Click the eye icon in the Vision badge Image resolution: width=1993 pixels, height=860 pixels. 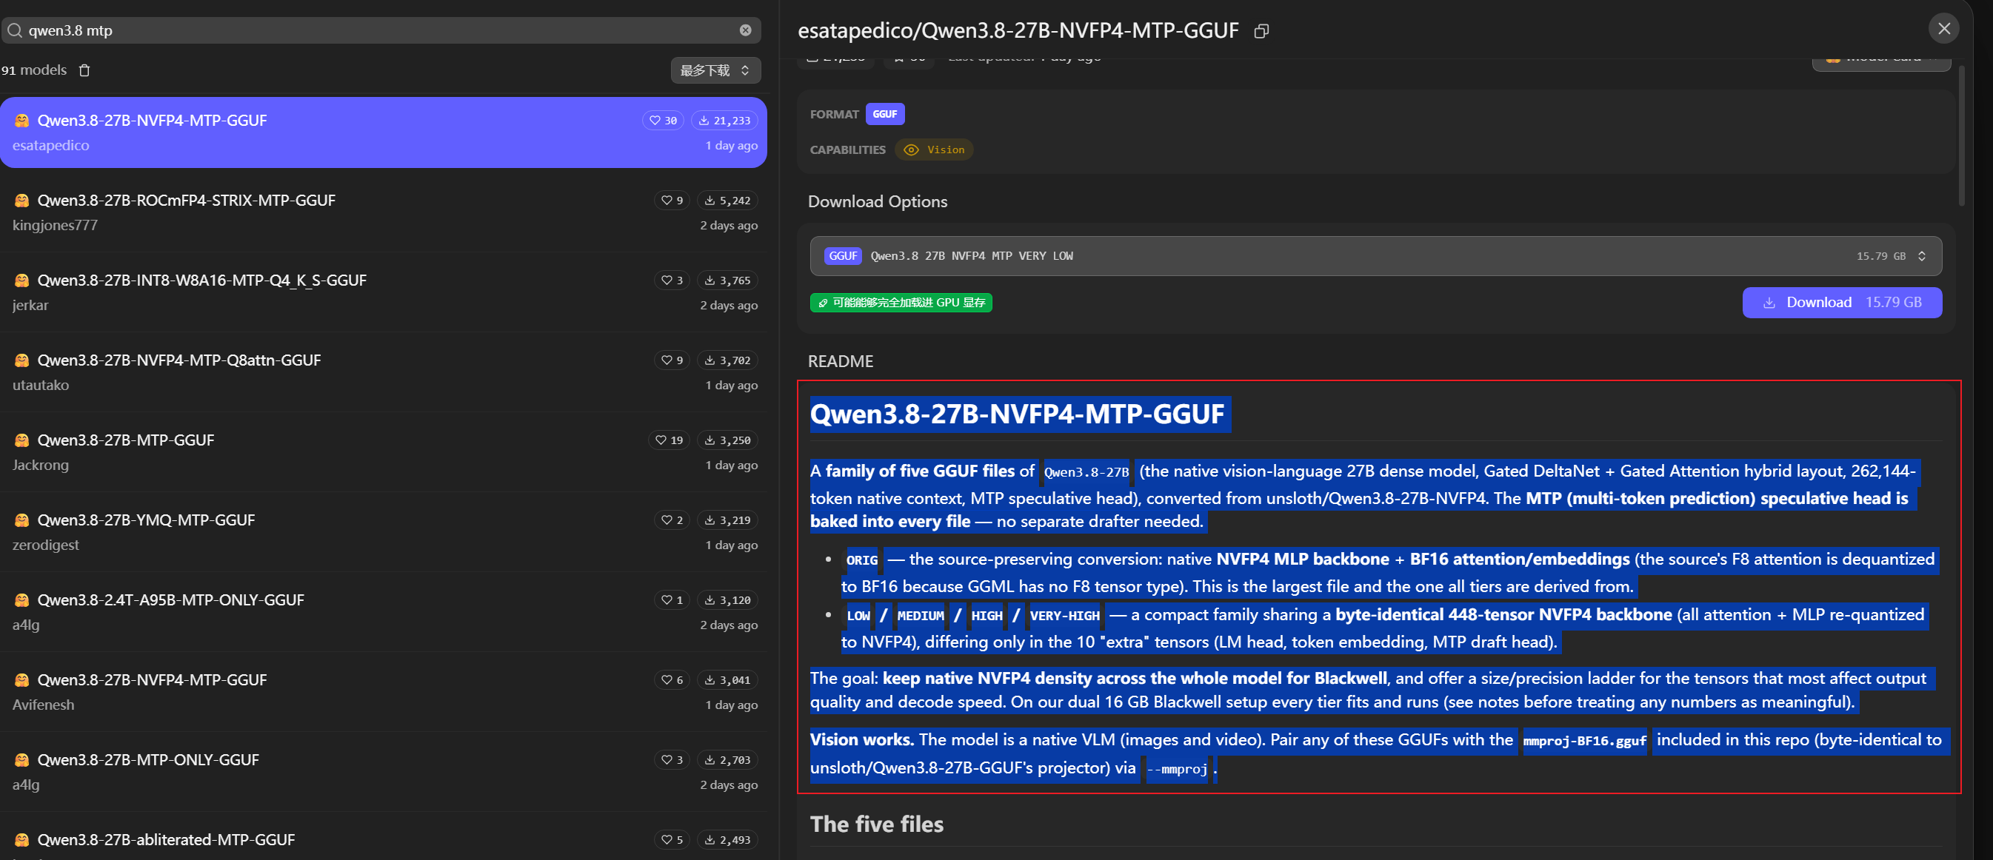click(912, 150)
